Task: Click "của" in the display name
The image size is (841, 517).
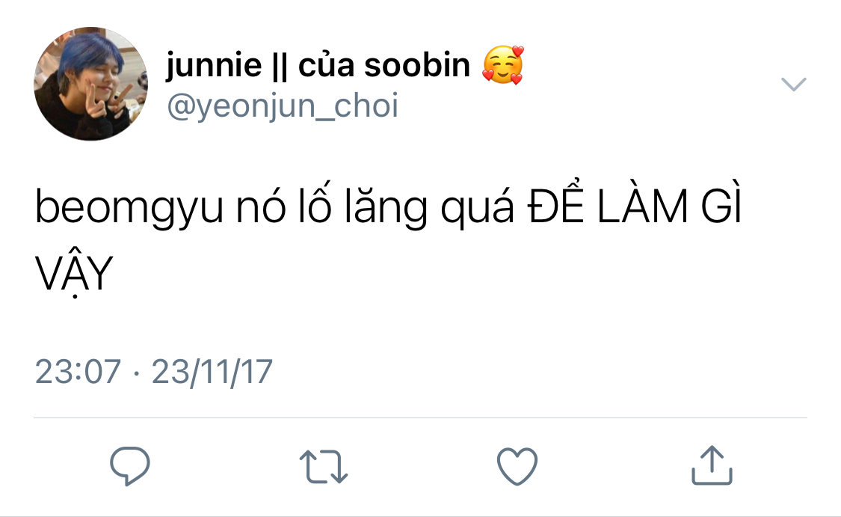Action: pyautogui.click(x=326, y=64)
